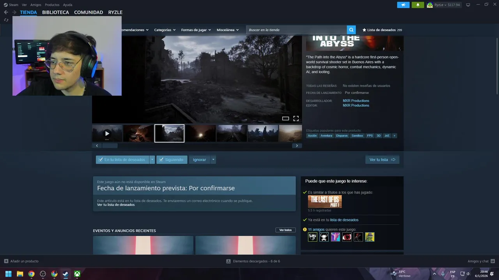Open File Explorer from the taskbar

click(20, 274)
